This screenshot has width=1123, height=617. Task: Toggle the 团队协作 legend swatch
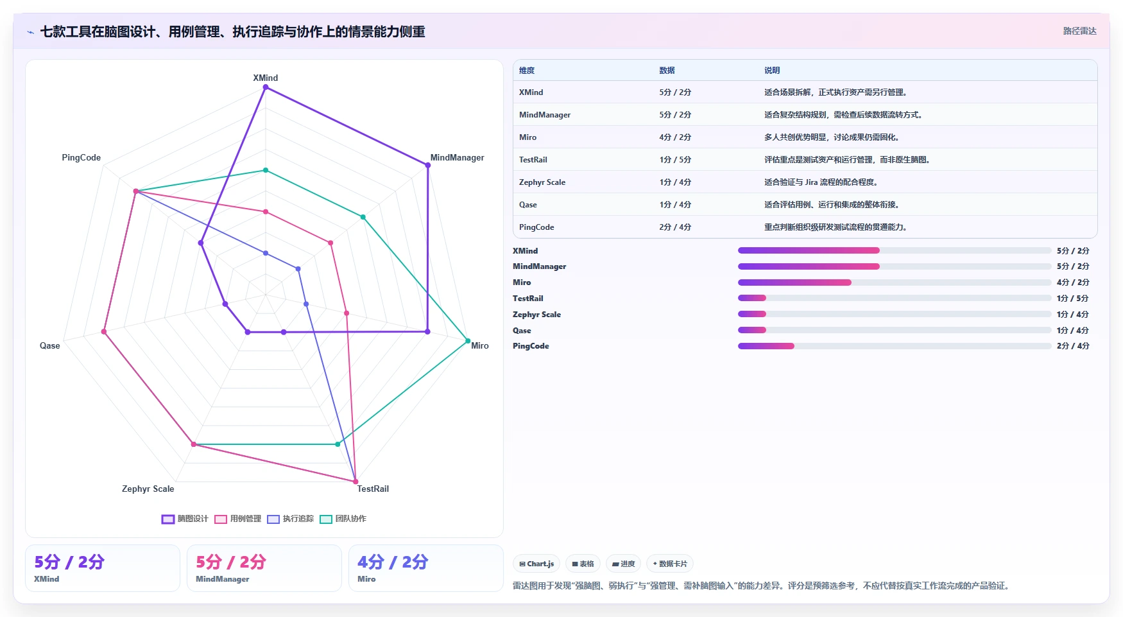(326, 519)
